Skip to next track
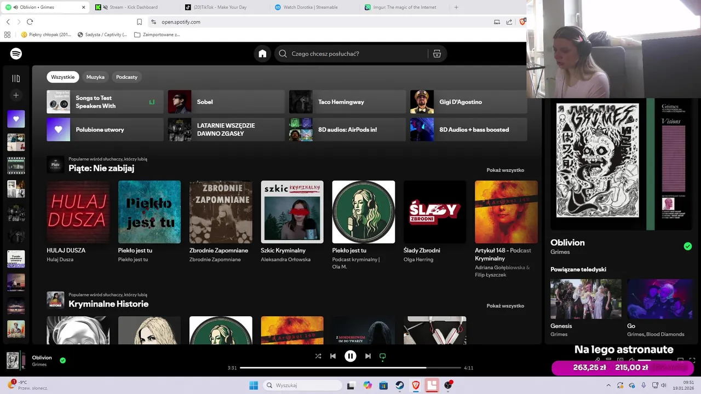This screenshot has height=394, width=701. [368, 356]
